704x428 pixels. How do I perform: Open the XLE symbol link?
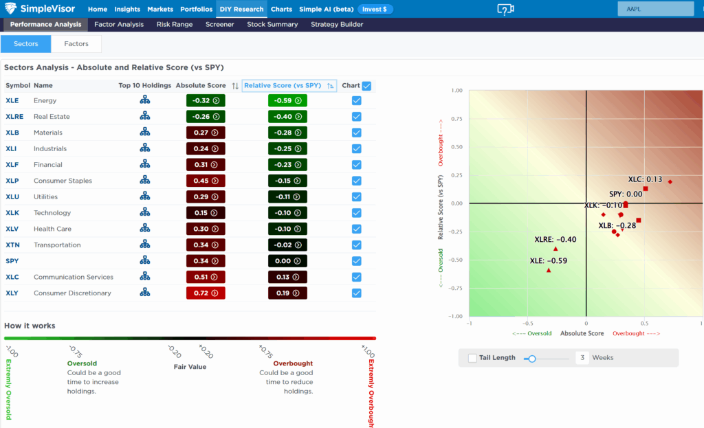[12, 100]
